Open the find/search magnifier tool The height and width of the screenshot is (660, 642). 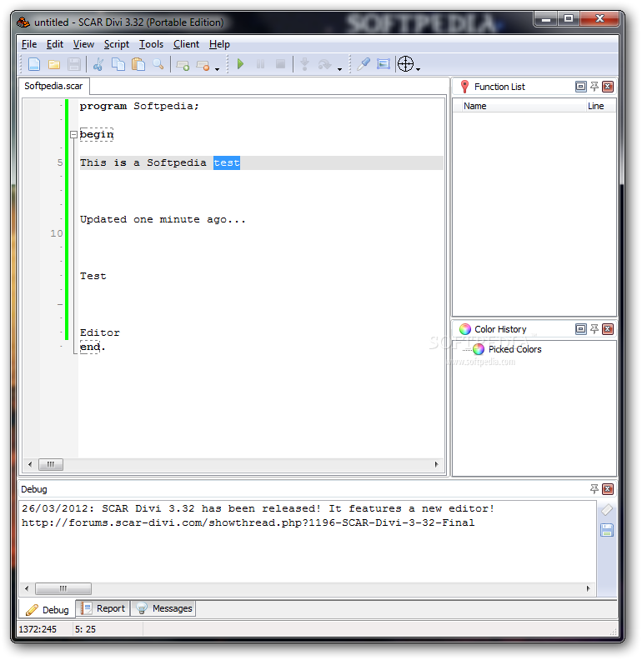[158, 64]
